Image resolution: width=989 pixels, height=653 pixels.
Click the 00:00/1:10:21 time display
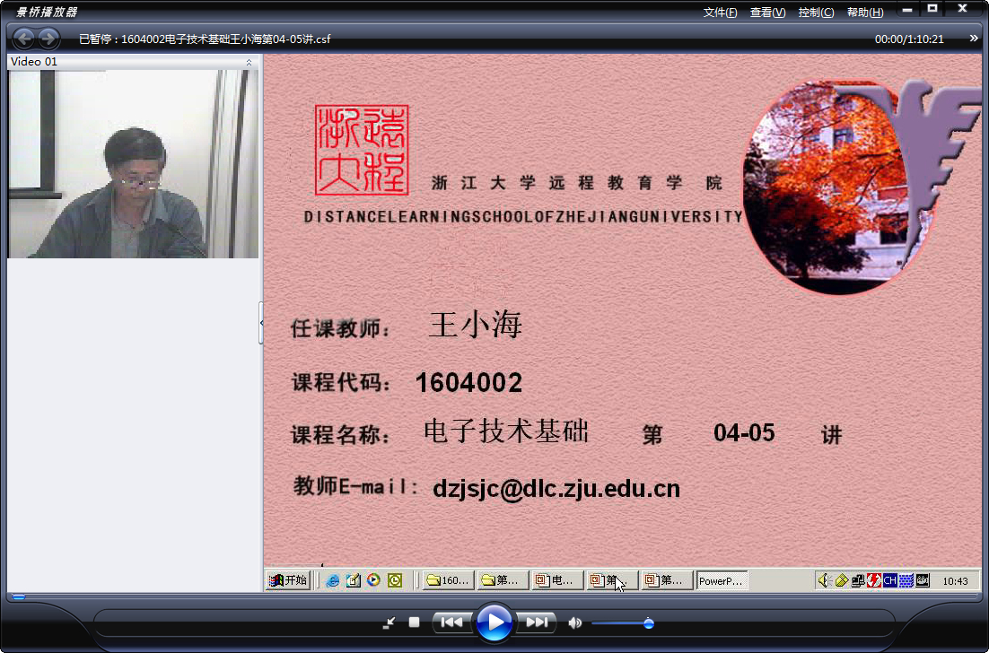(909, 39)
